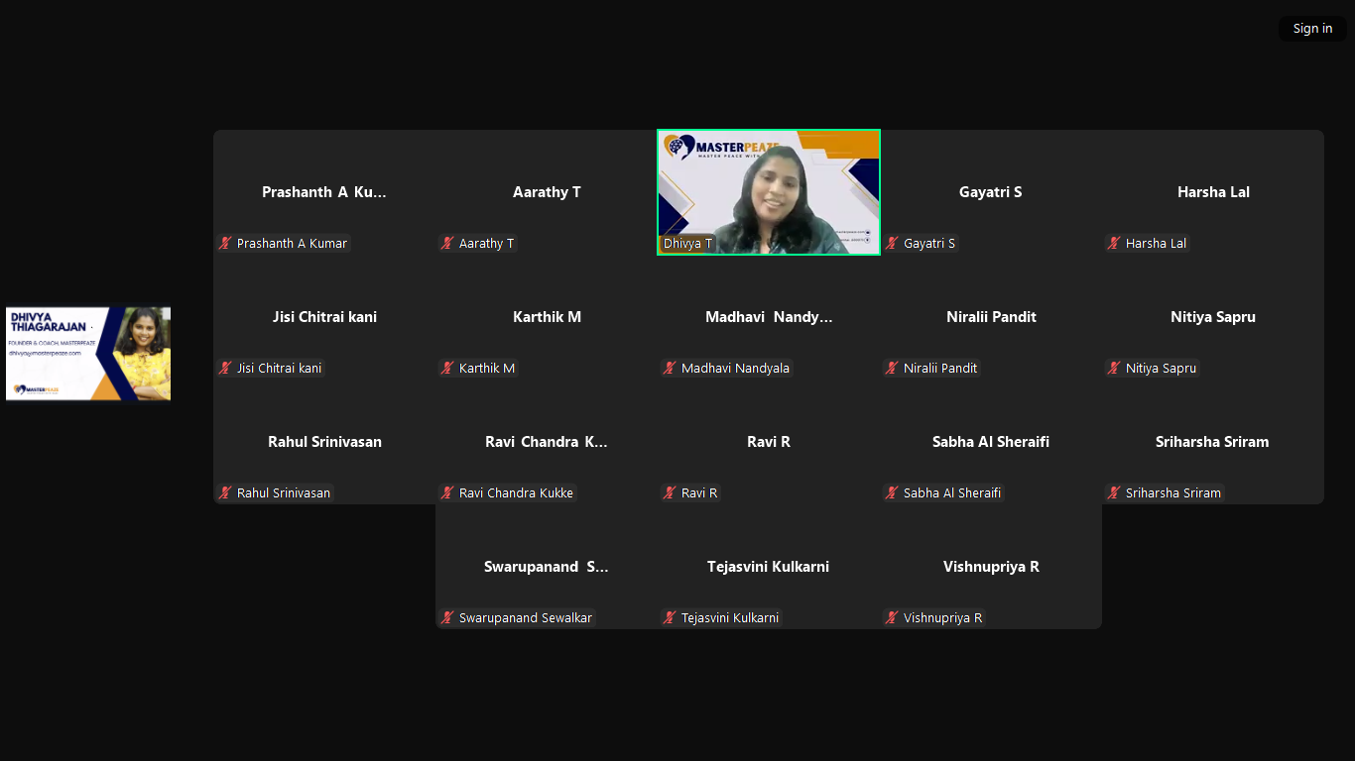Select Dhivya T's highlighted speaker video tile
The image size is (1355, 761).
pyautogui.click(x=768, y=192)
